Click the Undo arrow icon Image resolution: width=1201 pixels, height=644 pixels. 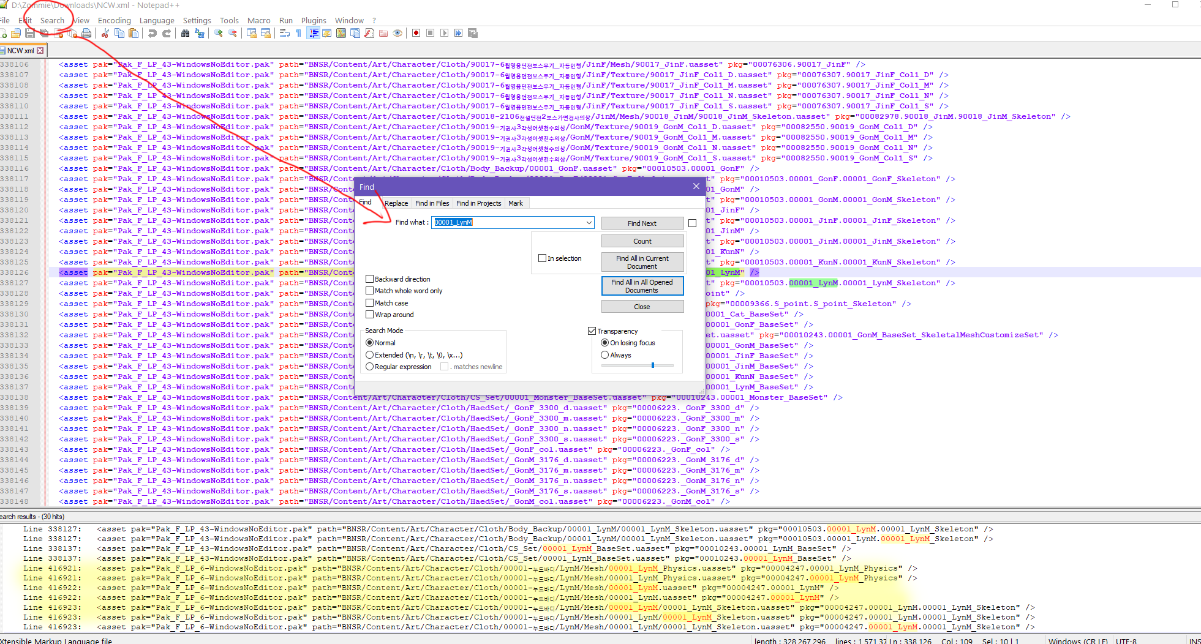152,33
